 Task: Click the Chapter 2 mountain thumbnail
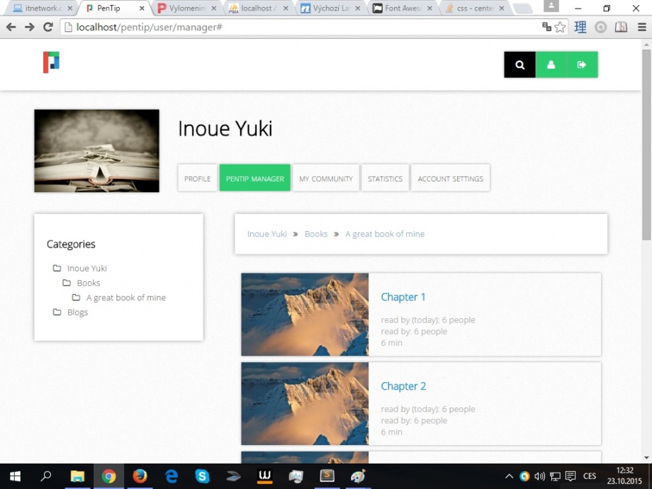(305, 403)
